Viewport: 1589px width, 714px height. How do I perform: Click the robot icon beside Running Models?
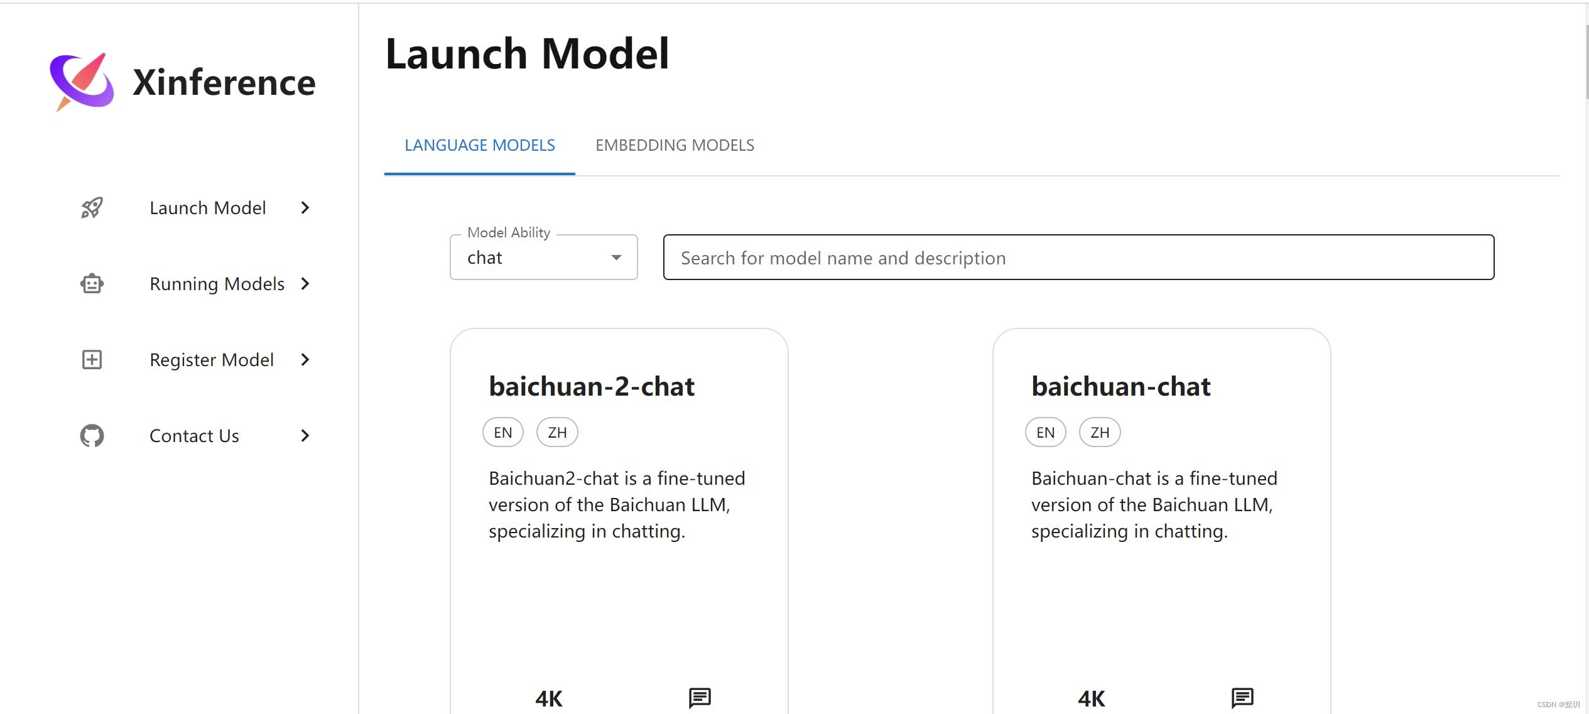point(92,284)
